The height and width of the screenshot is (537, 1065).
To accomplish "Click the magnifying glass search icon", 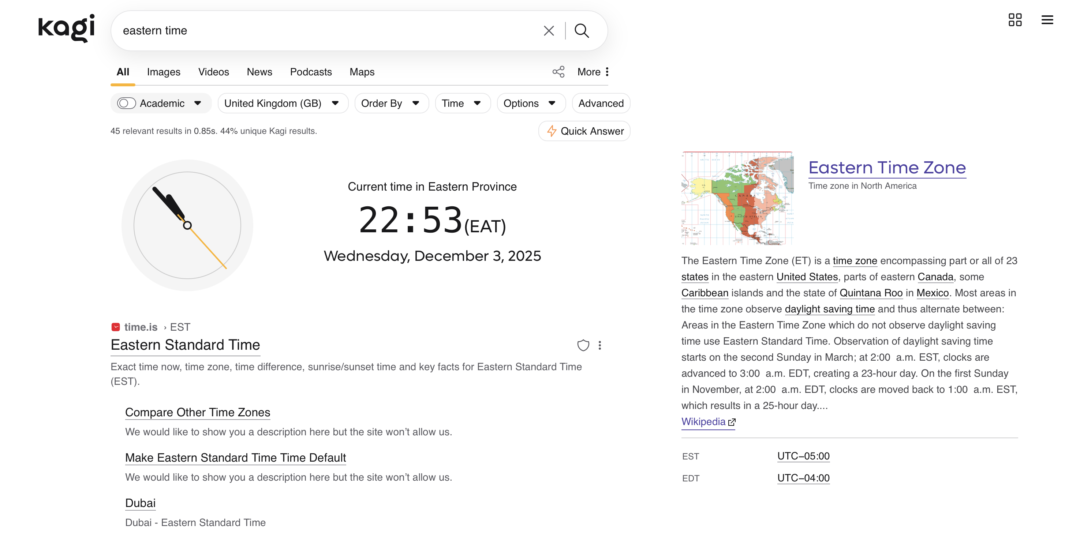I will [581, 31].
